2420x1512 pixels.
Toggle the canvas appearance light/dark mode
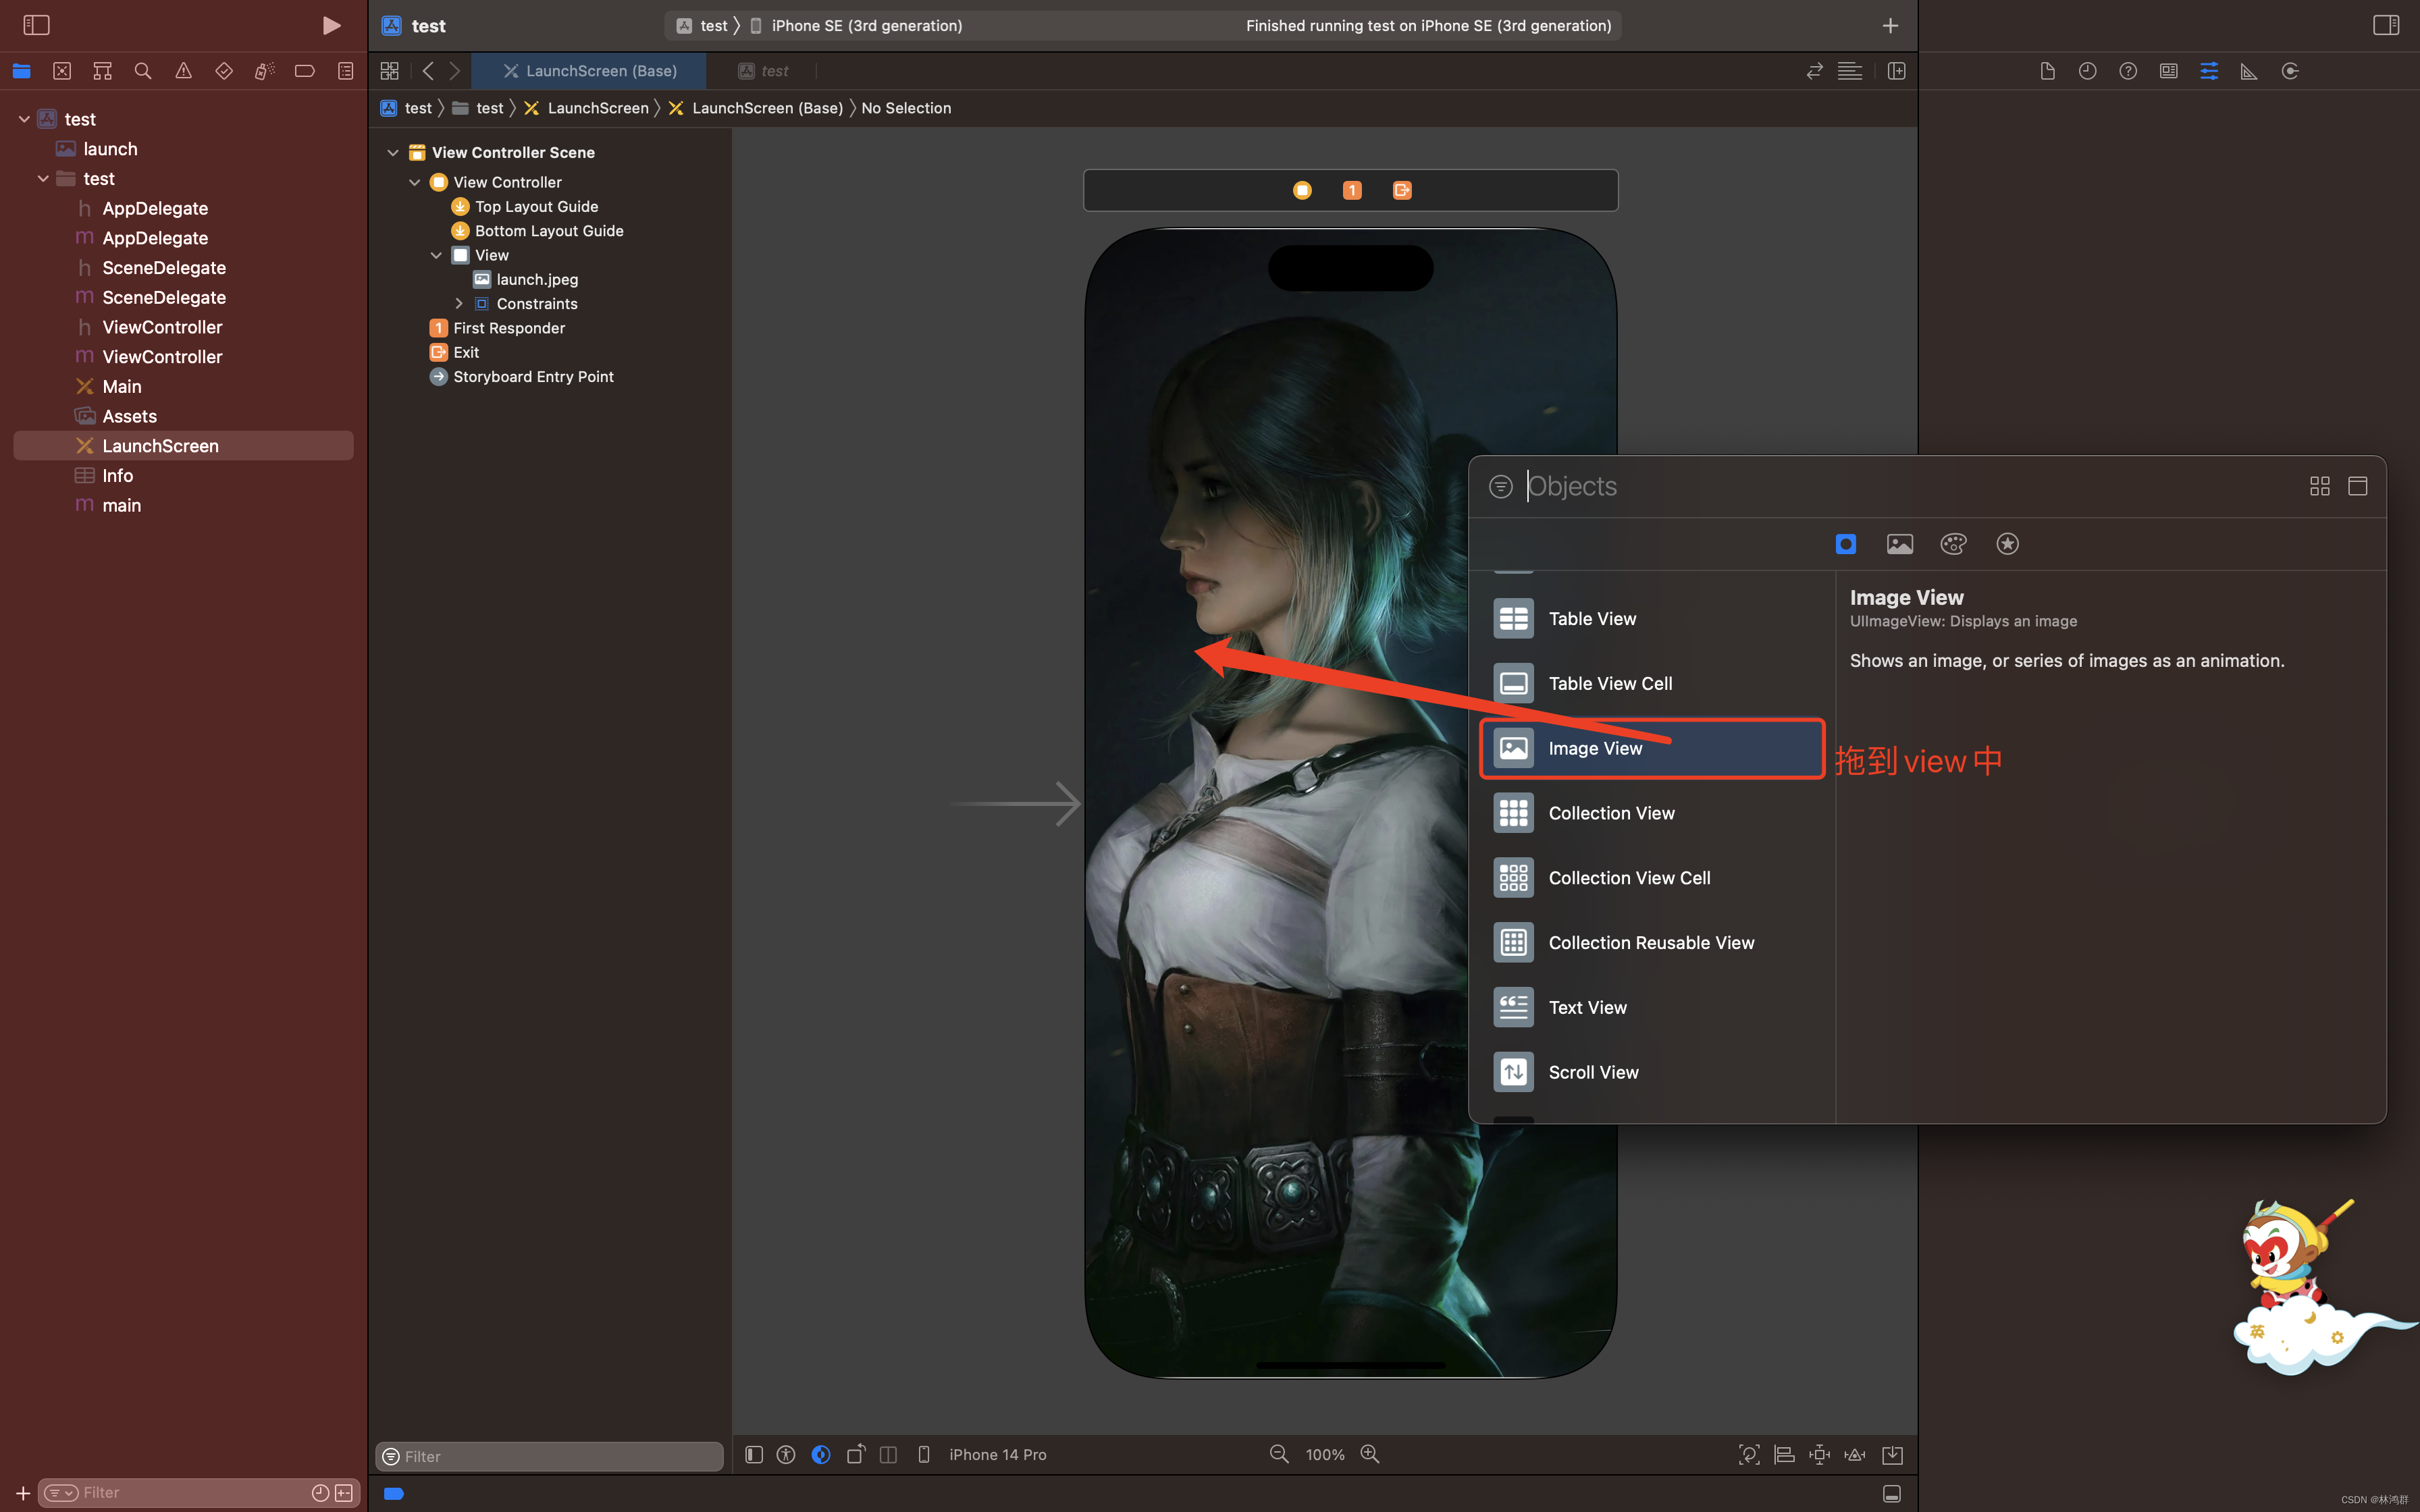821,1455
